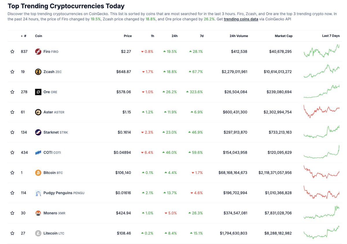Open the Zcash coin page
This screenshot has width=347, height=244.
point(48,71)
